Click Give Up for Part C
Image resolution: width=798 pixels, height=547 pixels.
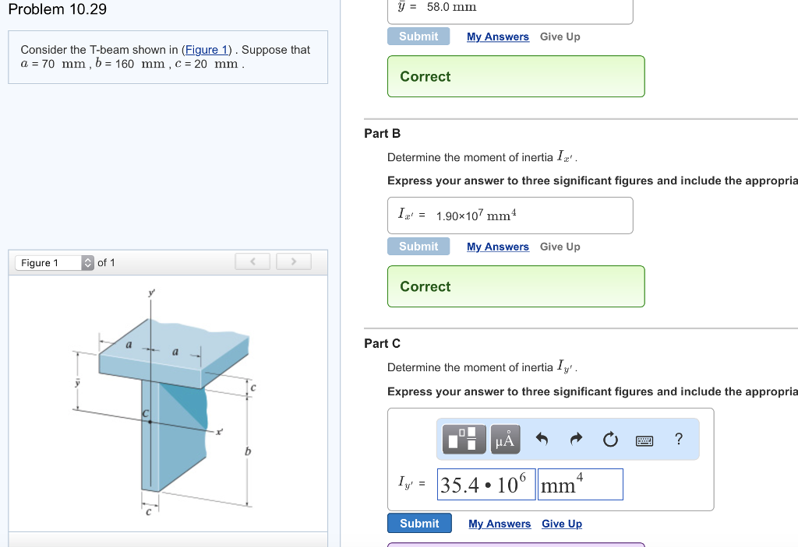tap(562, 523)
